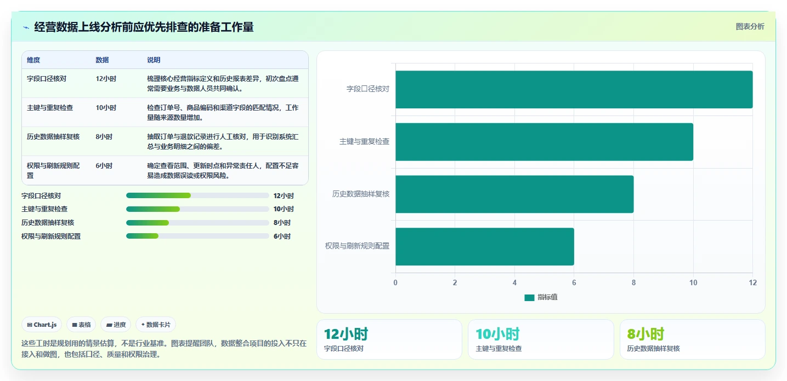Click the description starting 检查订单号、商品编码
787x381 pixels.
223,112
